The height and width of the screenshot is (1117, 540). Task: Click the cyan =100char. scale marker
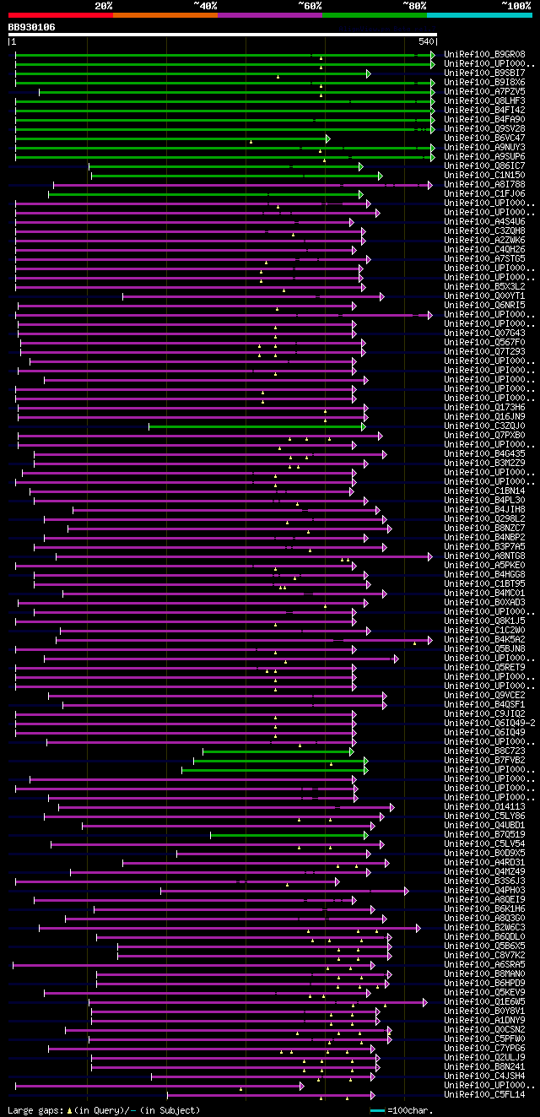pos(377,1110)
